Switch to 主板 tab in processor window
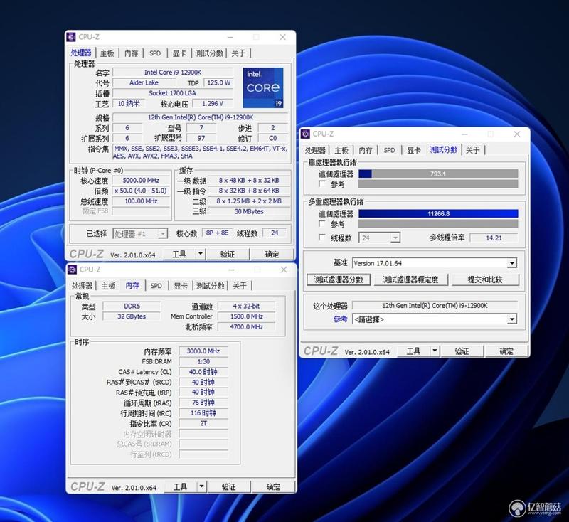This screenshot has height=522, width=569. 107,53
